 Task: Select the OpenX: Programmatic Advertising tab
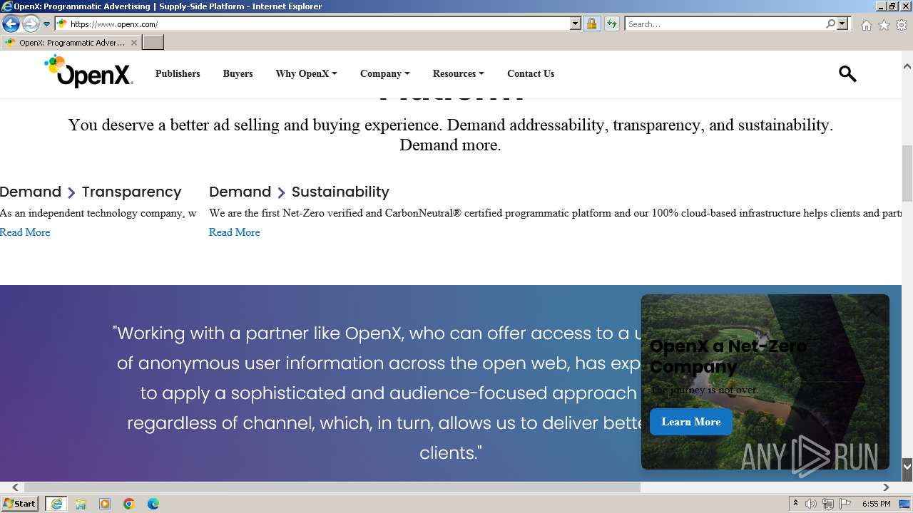point(71,43)
